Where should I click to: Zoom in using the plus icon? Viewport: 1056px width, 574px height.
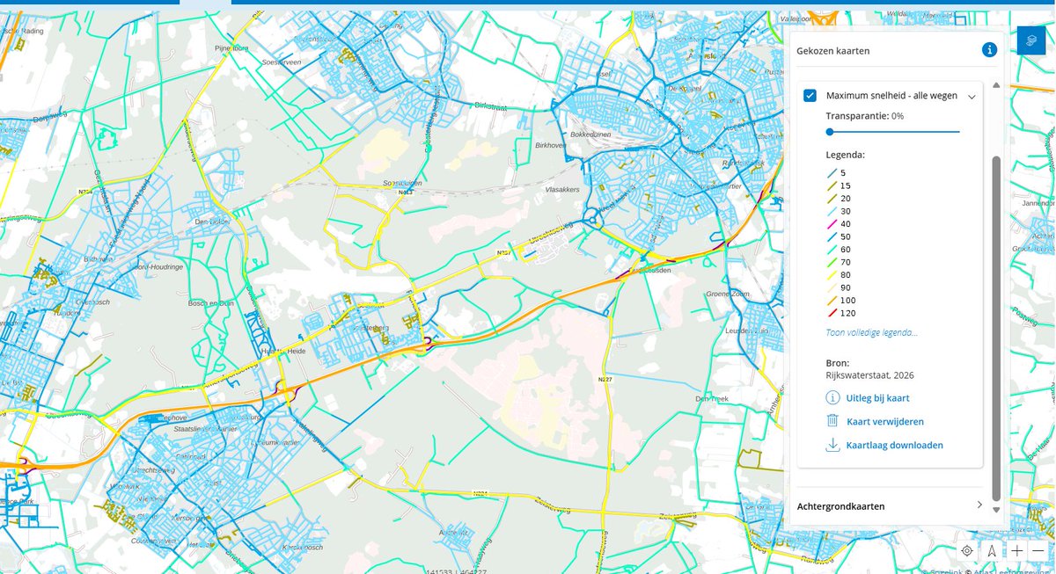[1016, 549]
